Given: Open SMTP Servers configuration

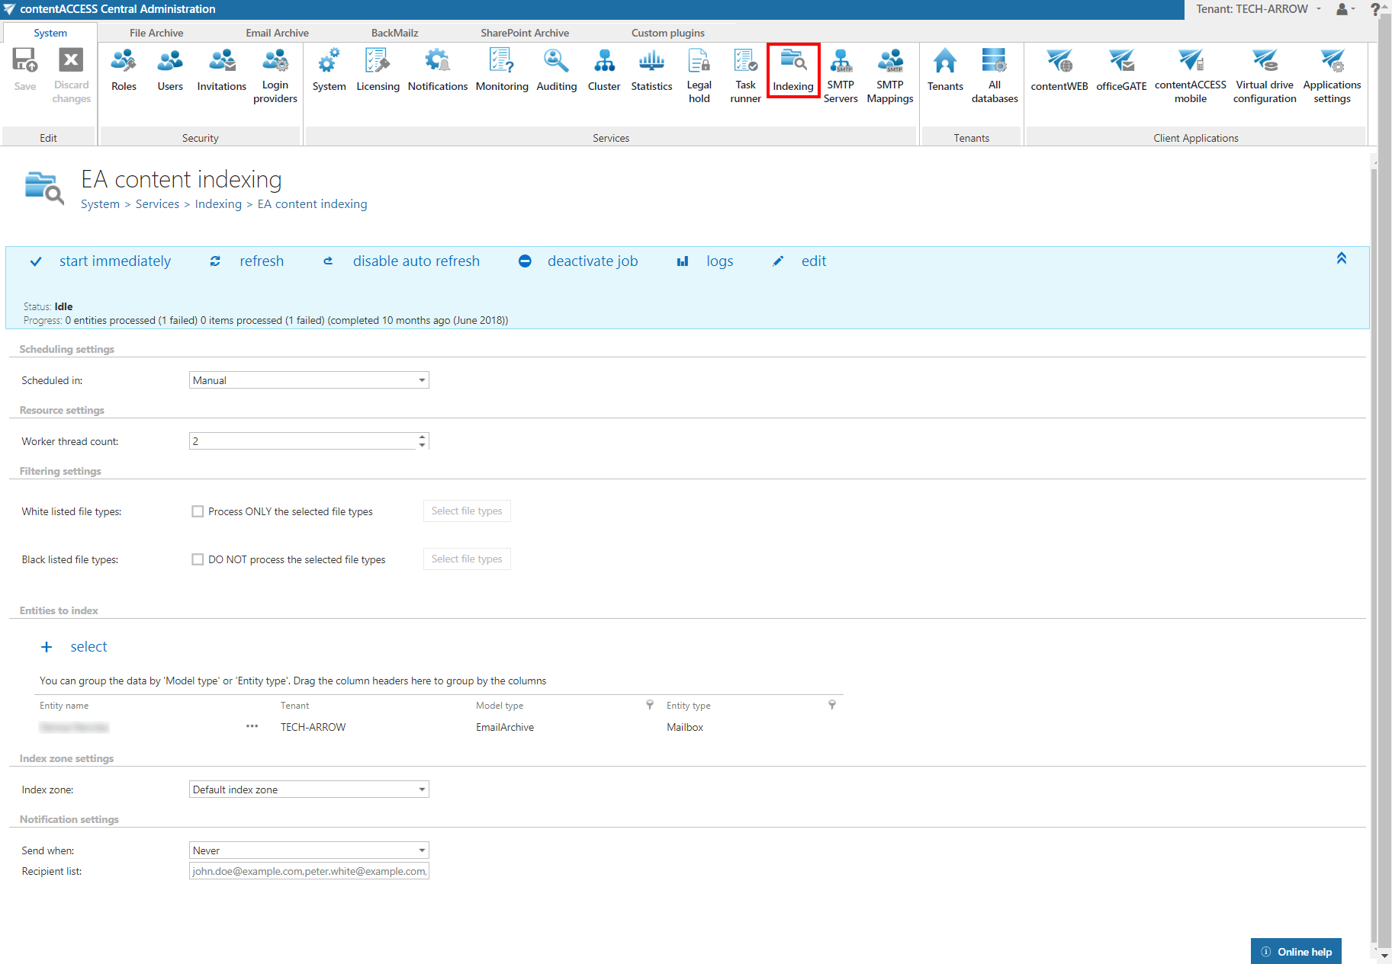Looking at the screenshot, I should [x=841, y=75].
